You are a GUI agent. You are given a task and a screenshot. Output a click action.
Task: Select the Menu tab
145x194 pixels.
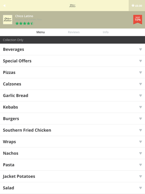pyautogui.click(x=41, y=32)
